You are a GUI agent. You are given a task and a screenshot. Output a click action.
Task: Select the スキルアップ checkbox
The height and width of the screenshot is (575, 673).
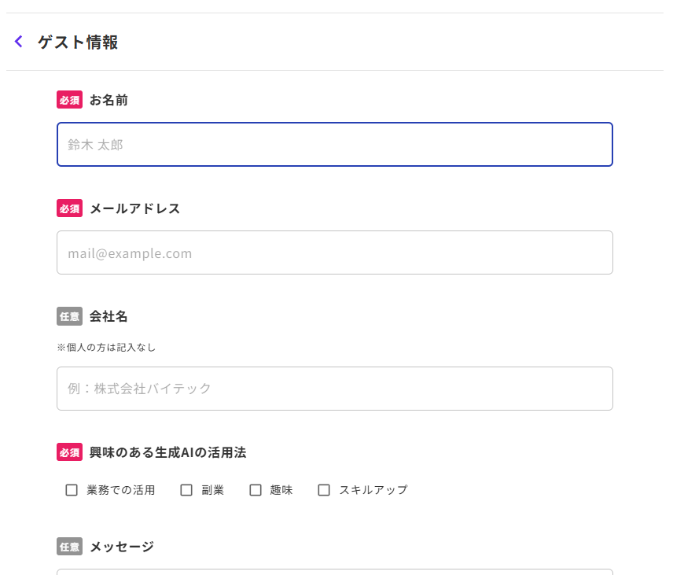(324, 490)
